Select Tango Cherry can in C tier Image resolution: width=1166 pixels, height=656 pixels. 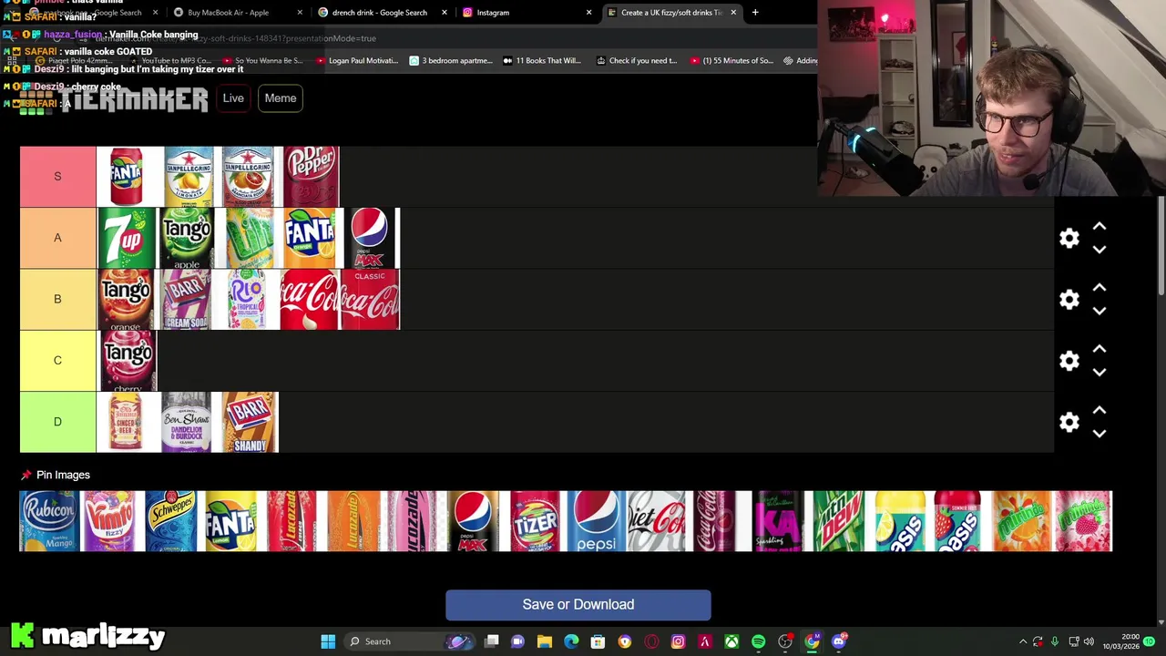127,361
